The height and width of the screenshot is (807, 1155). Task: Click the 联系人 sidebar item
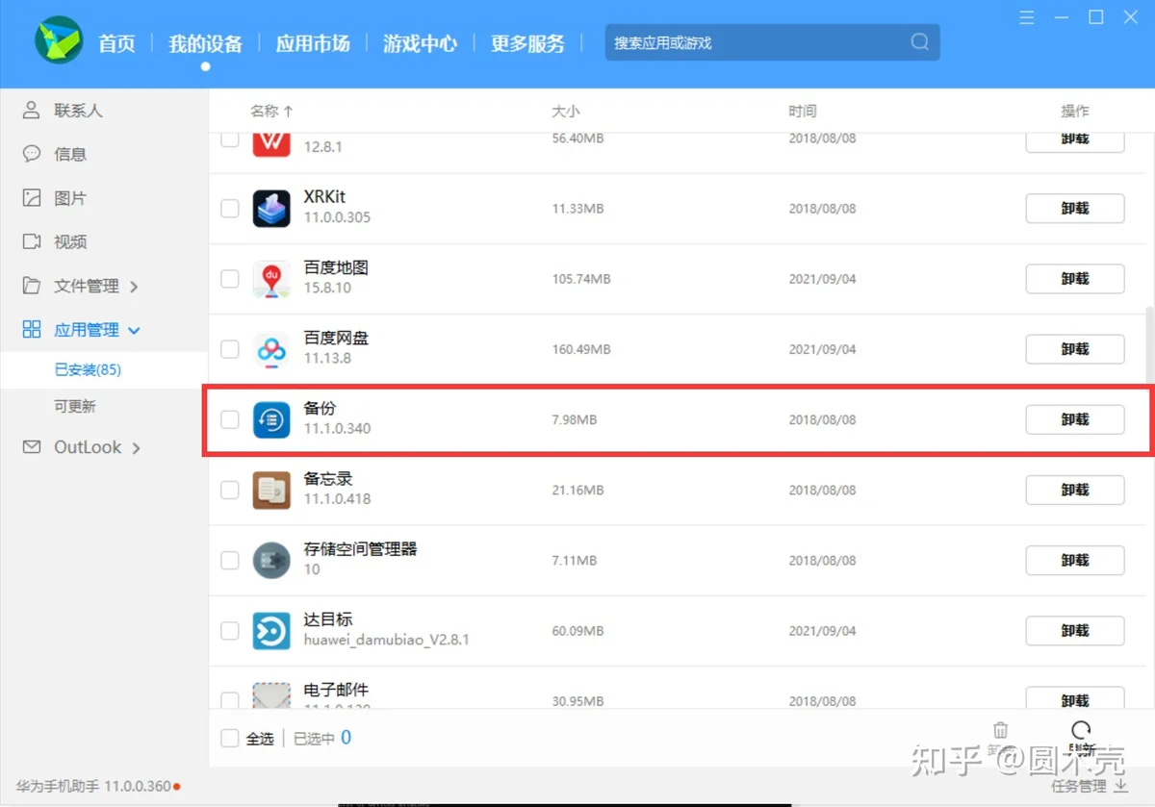click(x=78, y=111)
